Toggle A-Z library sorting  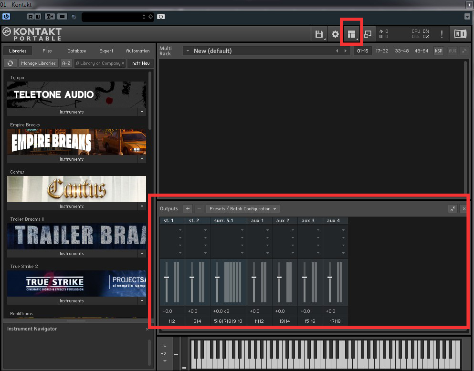tap(66, 63)
